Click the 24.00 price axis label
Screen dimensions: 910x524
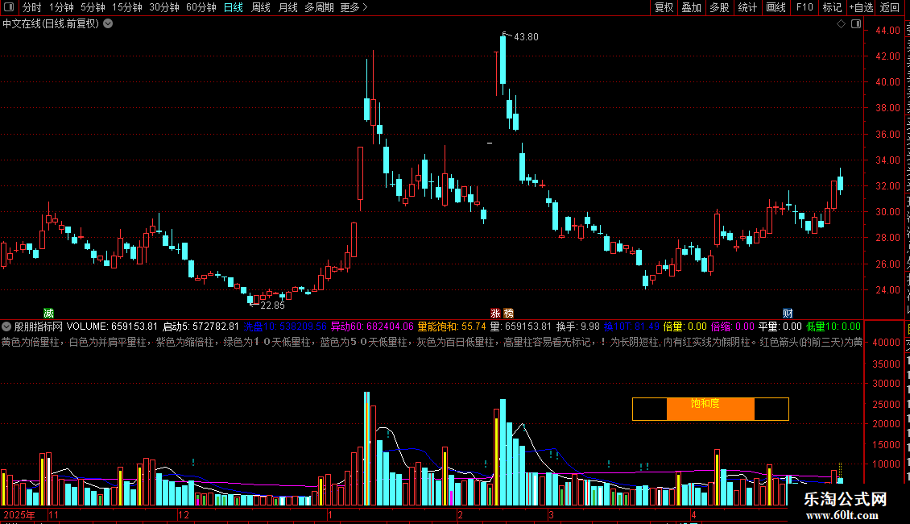point(888,290)
